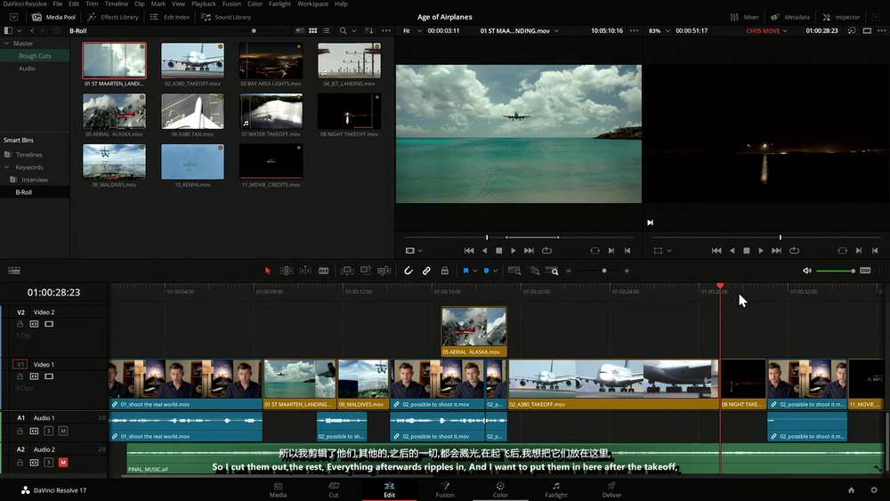
Task: Switch to the Cut page tab
Action: tap(333, 489)
